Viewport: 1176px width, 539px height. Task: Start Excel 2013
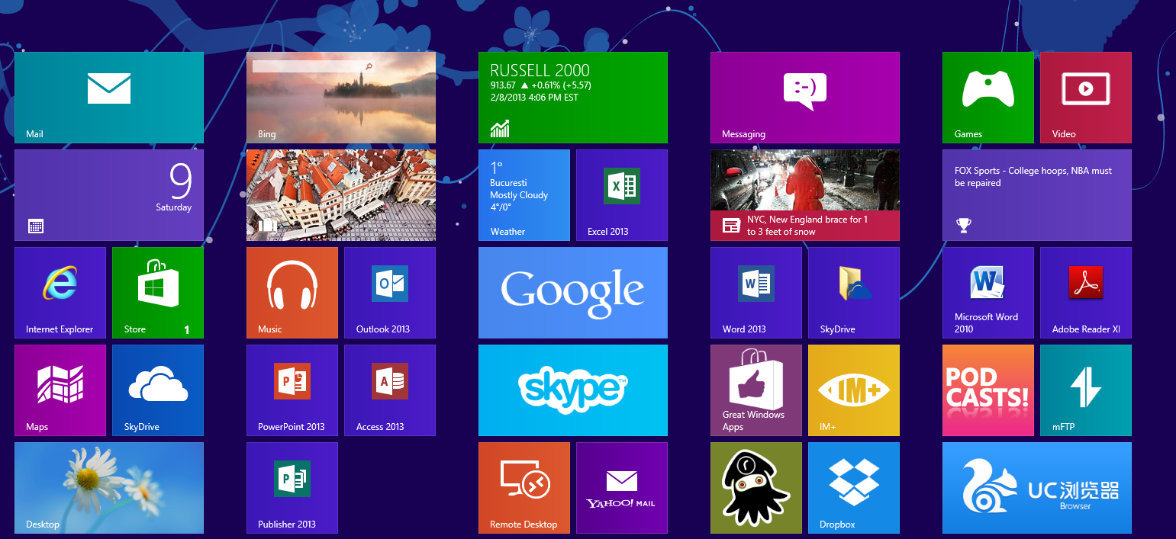(x=621, y=194)
